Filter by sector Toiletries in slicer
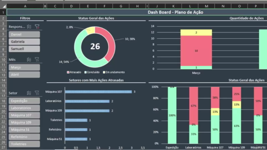Image resolution: width=267 pixels, height=150 pixels. (x=24, y=144)
